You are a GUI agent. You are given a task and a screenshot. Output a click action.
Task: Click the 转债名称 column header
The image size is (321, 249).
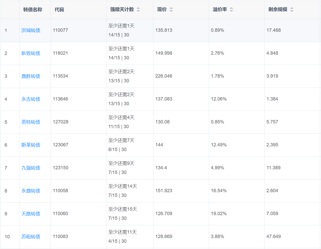[x=33, y=10]
